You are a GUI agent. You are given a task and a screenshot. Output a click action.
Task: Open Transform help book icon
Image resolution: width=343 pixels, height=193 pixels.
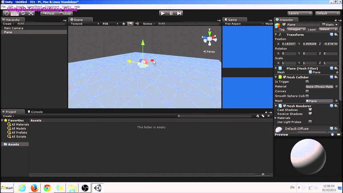331,34
